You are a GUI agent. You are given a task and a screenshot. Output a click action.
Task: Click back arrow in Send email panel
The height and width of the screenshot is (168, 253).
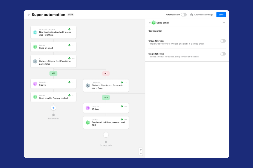point(150,23)
